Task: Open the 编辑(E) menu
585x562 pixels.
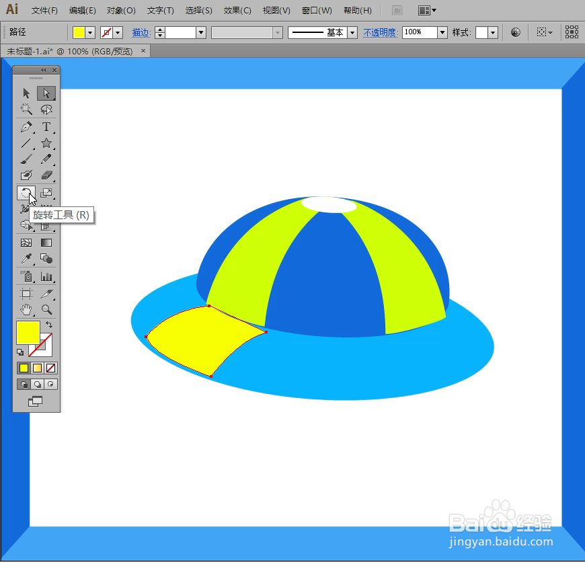Action: [83, 11]
